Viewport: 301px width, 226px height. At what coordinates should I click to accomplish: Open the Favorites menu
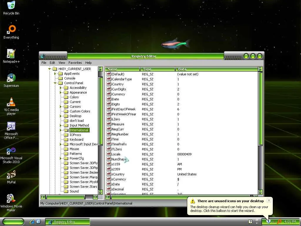coord(75,63)
